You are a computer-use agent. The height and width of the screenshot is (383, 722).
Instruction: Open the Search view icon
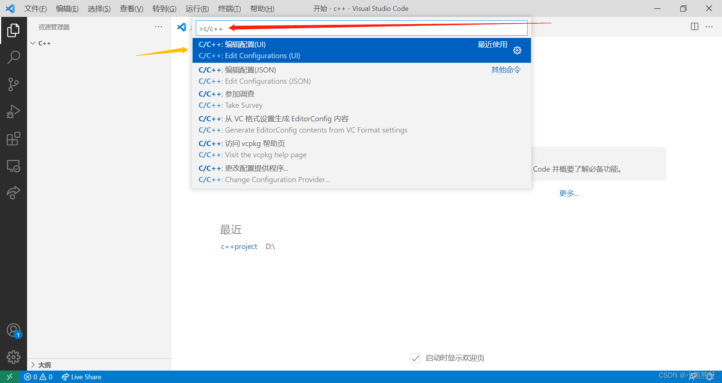13,57
